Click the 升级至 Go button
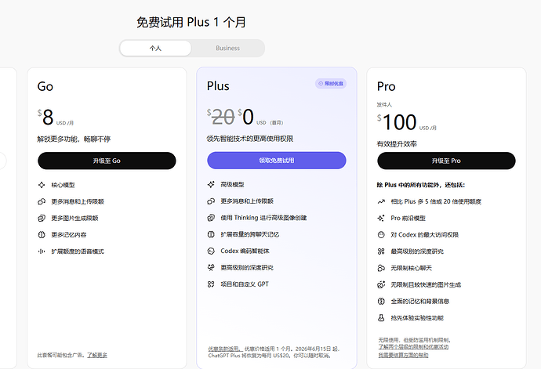The height and width of the screenshot is (369, 541). point(107,161)
